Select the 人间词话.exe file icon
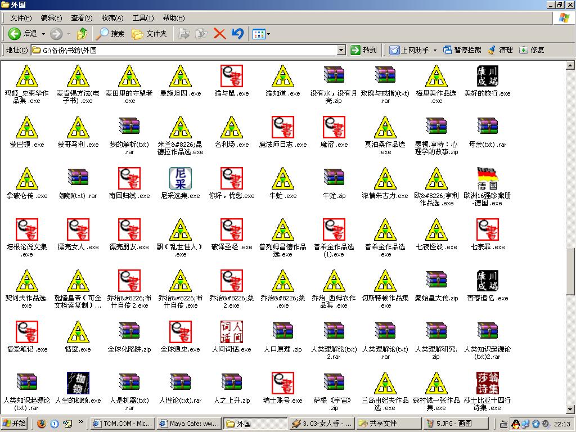The image size is (576, 432). tap(231, 332)
